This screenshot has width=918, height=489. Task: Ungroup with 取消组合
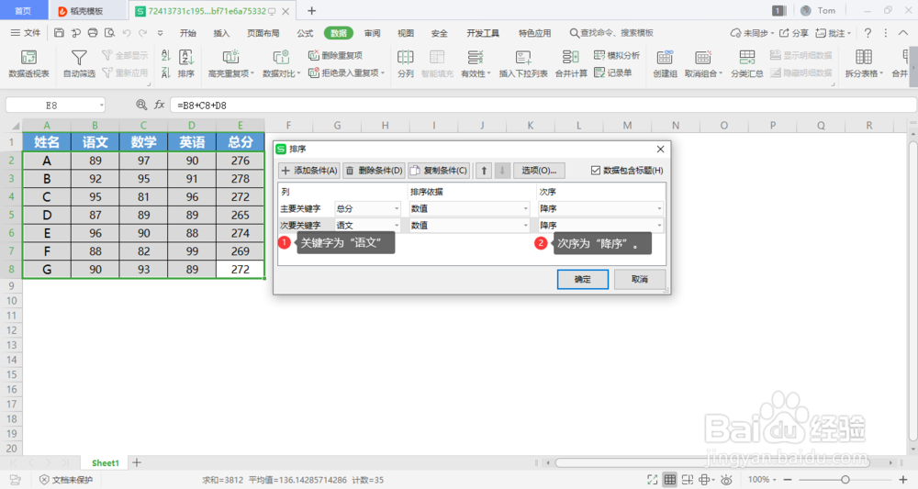(x=703, y=63)
